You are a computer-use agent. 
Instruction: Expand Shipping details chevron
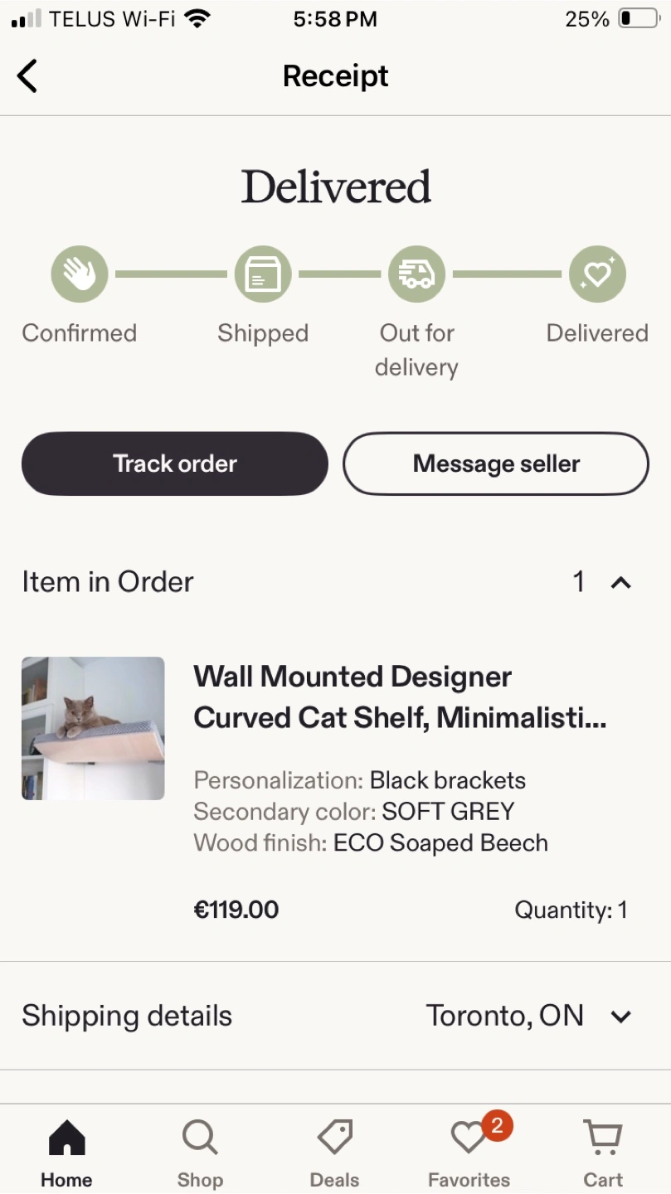coord(621,1017)
